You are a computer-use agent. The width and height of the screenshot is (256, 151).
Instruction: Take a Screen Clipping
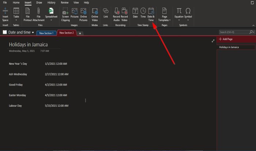pos(65,15)
